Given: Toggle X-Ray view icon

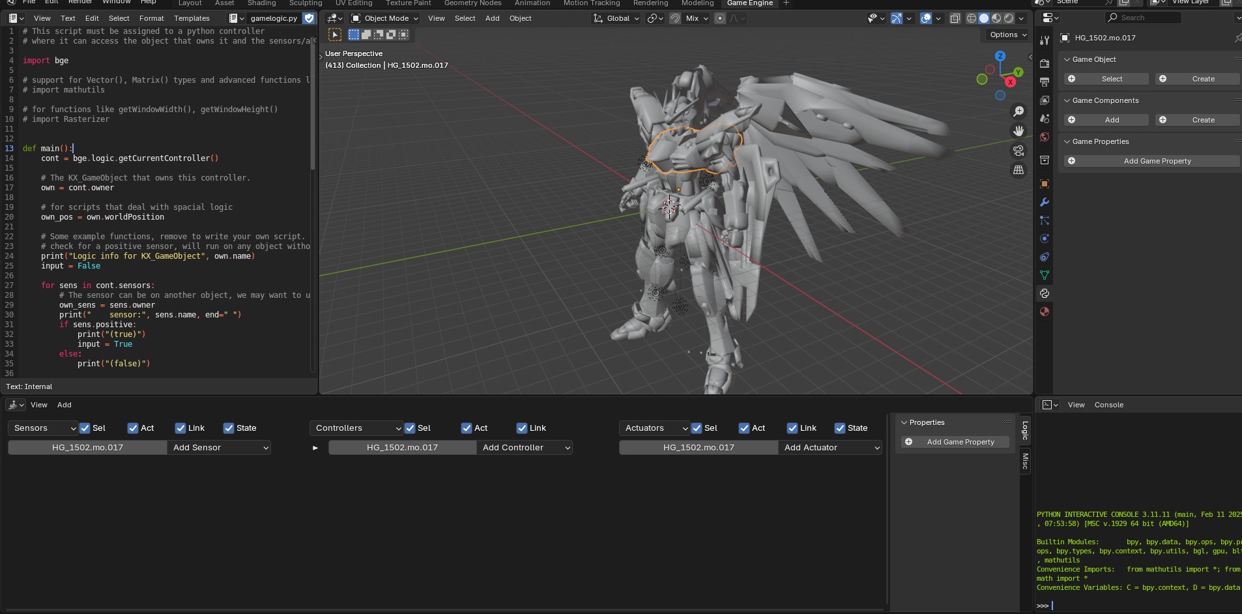Looking at the screenshot, I should click(x=955, y=18).
